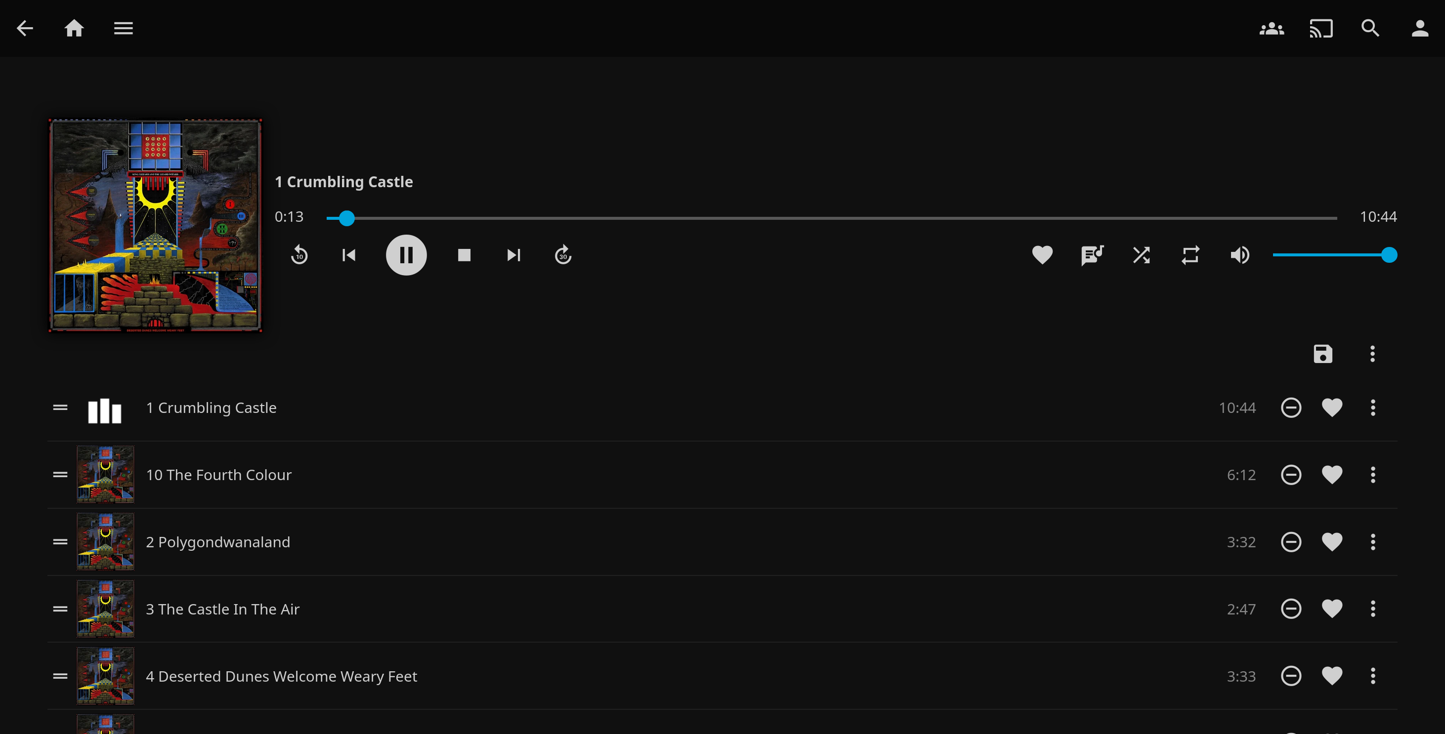Open the search function
1445x734 pixels.
click(x=1370, y=28)
